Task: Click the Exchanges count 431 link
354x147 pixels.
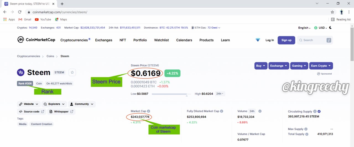Action: point(58,28)
